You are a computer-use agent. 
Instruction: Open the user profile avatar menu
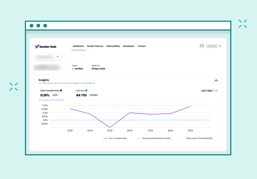202,46
